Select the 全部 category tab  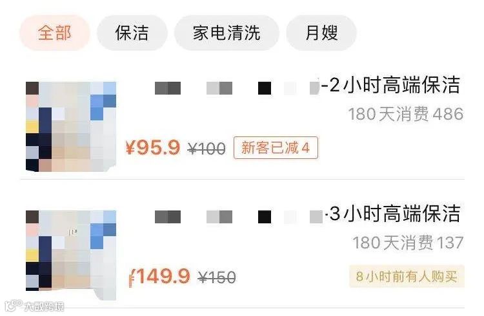point(55,33)
